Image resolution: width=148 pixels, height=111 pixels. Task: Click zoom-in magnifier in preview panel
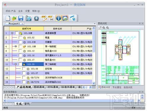[104, 28]
